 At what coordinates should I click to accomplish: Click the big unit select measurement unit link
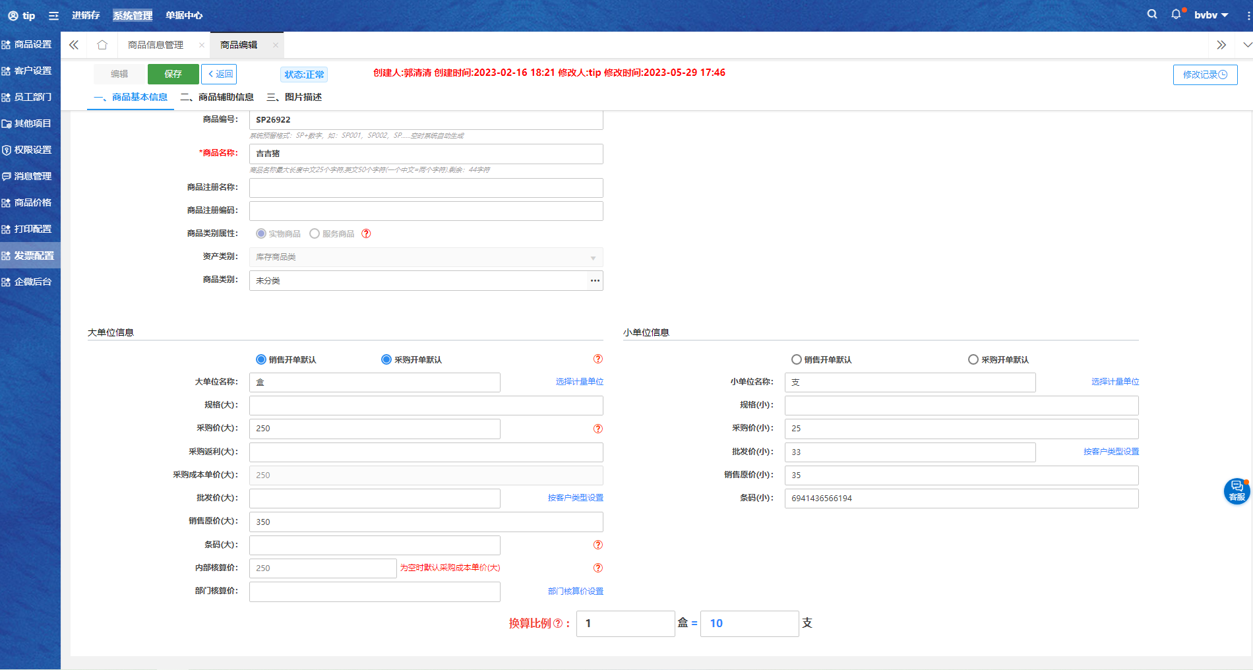[579, 382]
